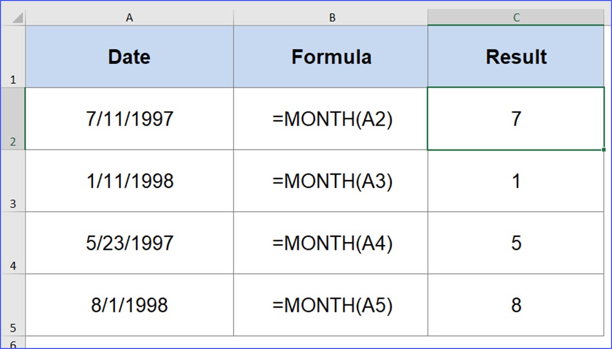Select row header 2
The height and width of the screenshot is (349, 612).
[13, 118]
